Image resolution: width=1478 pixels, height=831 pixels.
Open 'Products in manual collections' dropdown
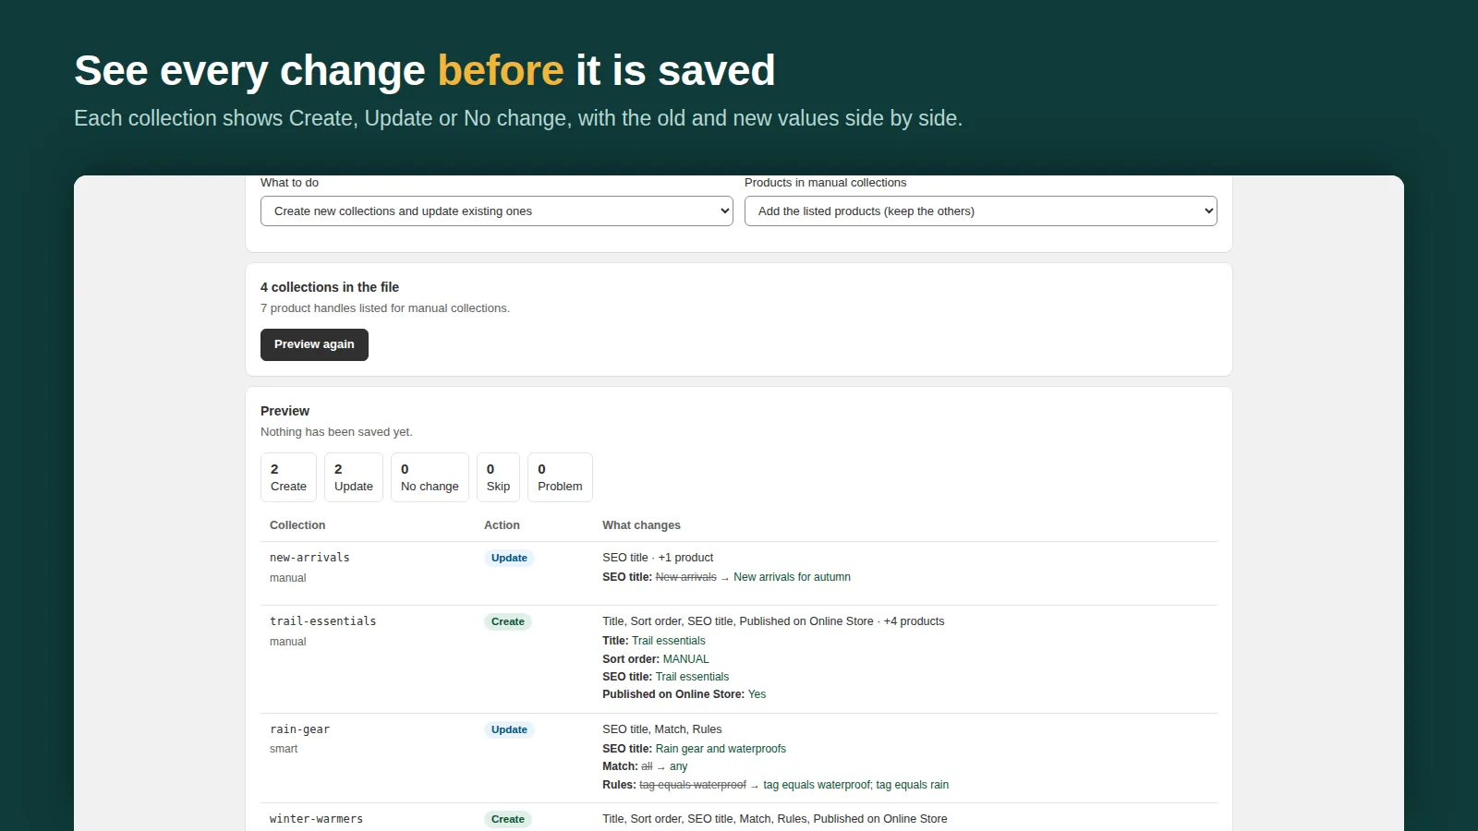click(981, 211)
